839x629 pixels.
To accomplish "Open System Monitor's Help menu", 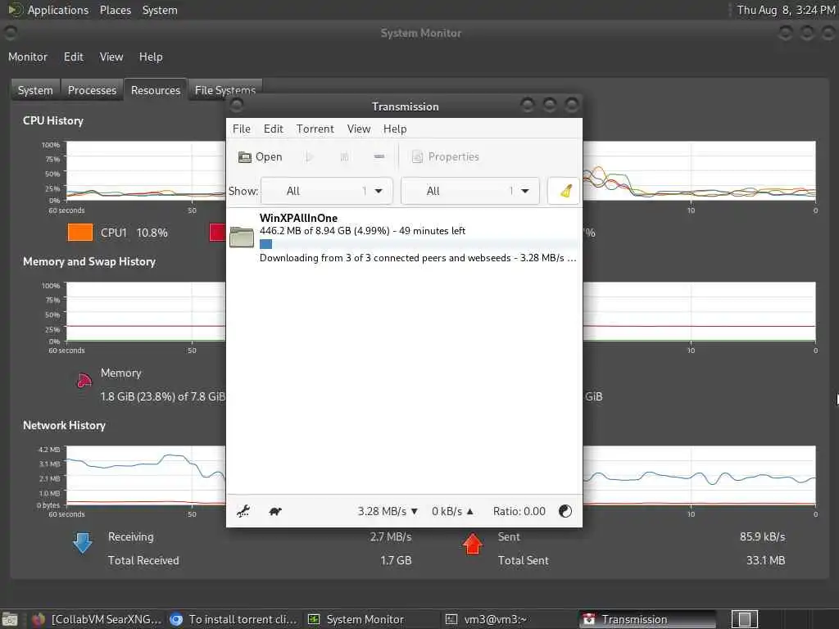I will coord(151,57).
